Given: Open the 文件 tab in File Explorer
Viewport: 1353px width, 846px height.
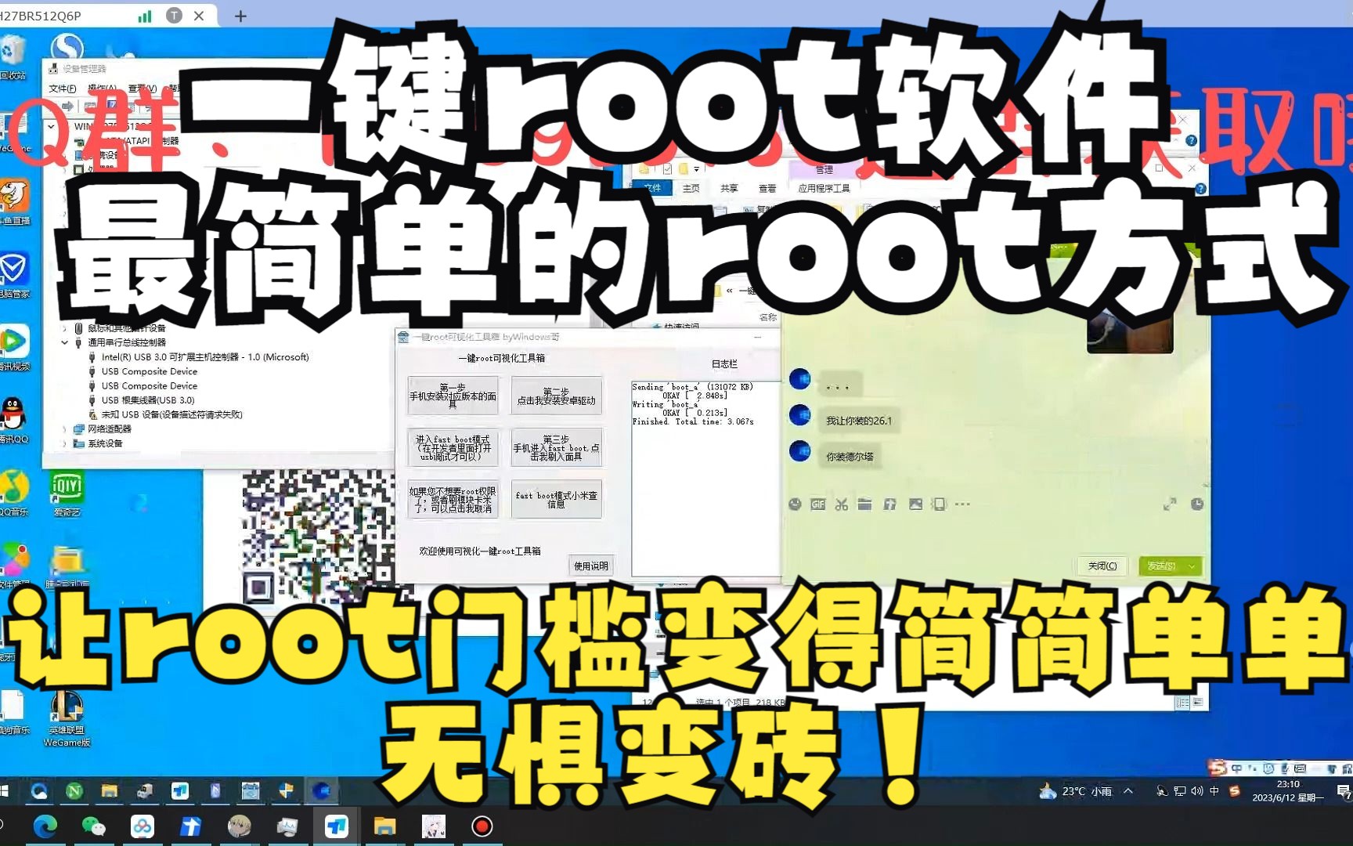Looking at the screenshot, I should tap(652, 188).
